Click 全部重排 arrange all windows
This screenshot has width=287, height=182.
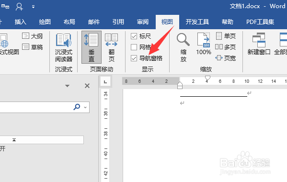(281, 44)
